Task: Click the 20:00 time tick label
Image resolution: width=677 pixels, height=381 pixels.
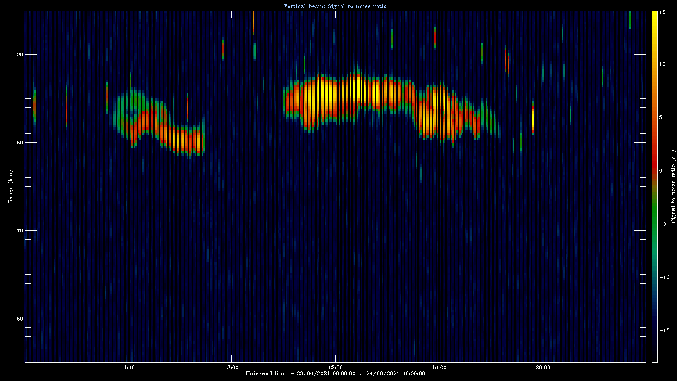Action: 543,368
